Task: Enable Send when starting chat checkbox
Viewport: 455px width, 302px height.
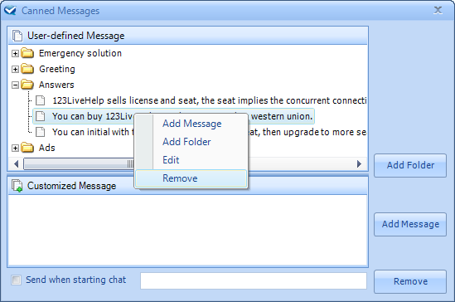Action: click(x=16, y=280)
